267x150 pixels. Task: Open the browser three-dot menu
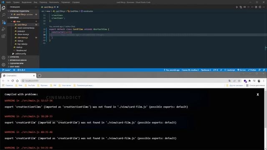pos(263,81)
